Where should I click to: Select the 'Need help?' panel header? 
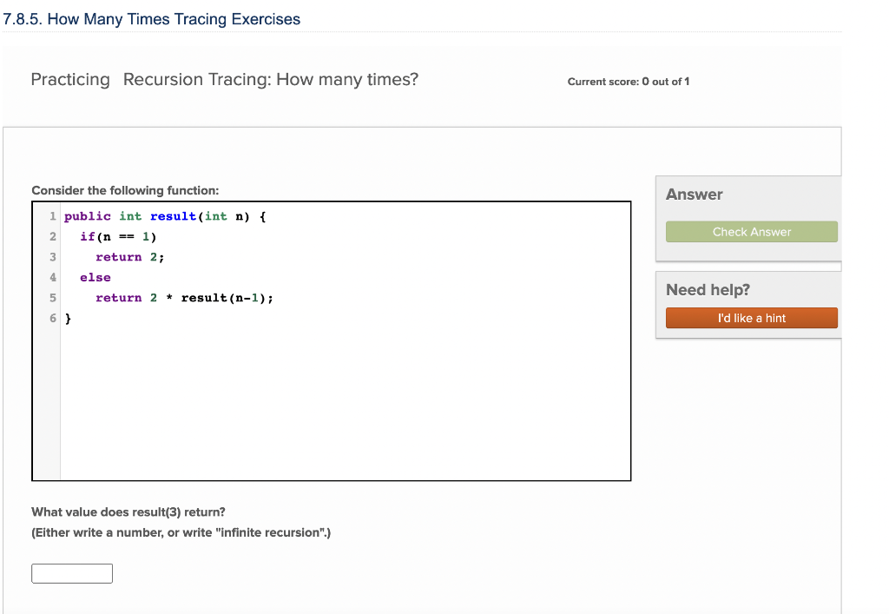point(707,289)
